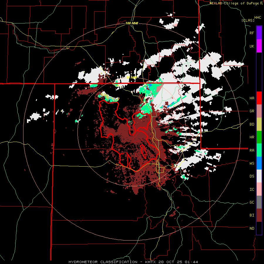The height and width of the screenshot is (264, 264).
Task: Click the light pink IC swatch
Action: pyautogui.click(x=259, y=189)
